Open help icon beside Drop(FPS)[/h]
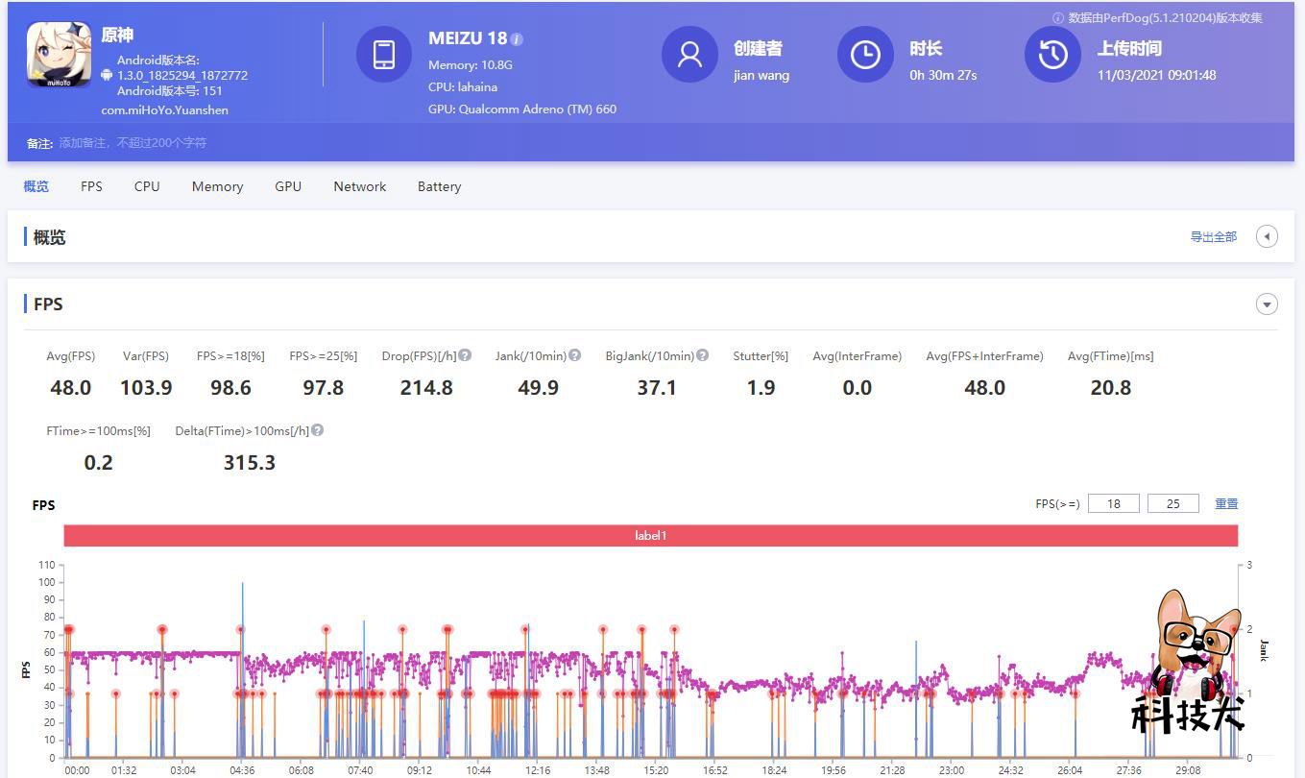 [465, 355]
